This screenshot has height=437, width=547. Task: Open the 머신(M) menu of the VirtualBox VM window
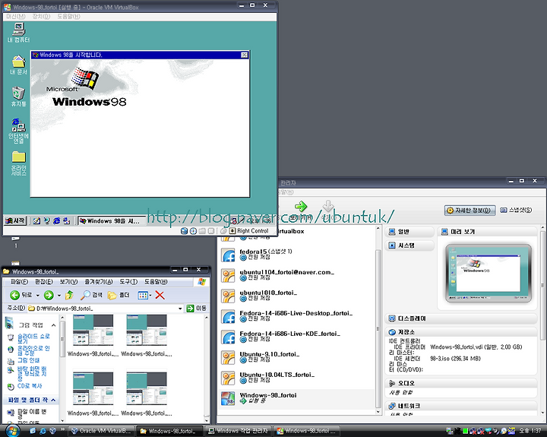pyautogui.click(x=16, y=17)
